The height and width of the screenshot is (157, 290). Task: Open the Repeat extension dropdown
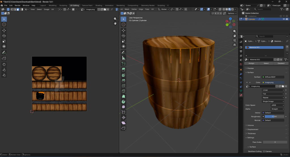point(273,97)
